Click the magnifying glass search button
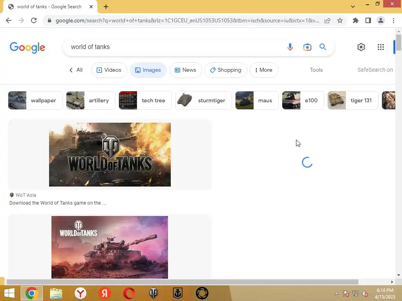402x301 pixels. pyautogui.click(x=323, y=47)
